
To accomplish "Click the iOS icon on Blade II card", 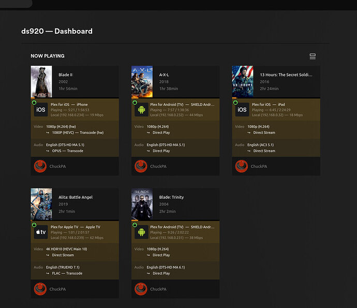I will click(41, 110).
